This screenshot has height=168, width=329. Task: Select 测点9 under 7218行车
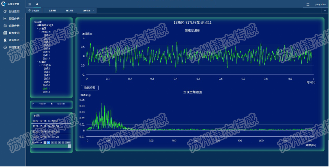click(47, 48)
